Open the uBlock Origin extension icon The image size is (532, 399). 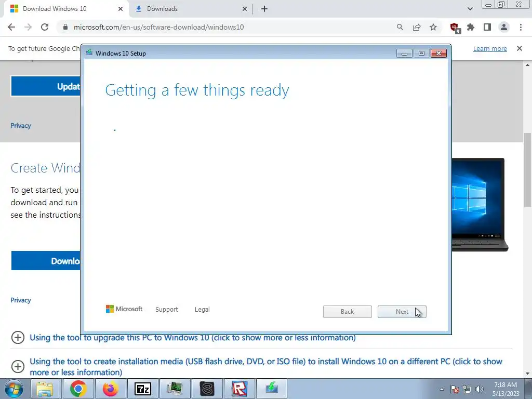tap(455, 28)
